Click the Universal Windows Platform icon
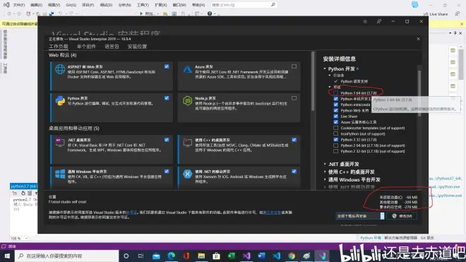Viewport: 466px width, 262px height. 60,174
